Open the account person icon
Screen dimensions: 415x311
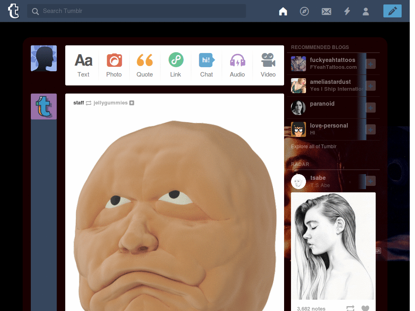click(366, 11)
